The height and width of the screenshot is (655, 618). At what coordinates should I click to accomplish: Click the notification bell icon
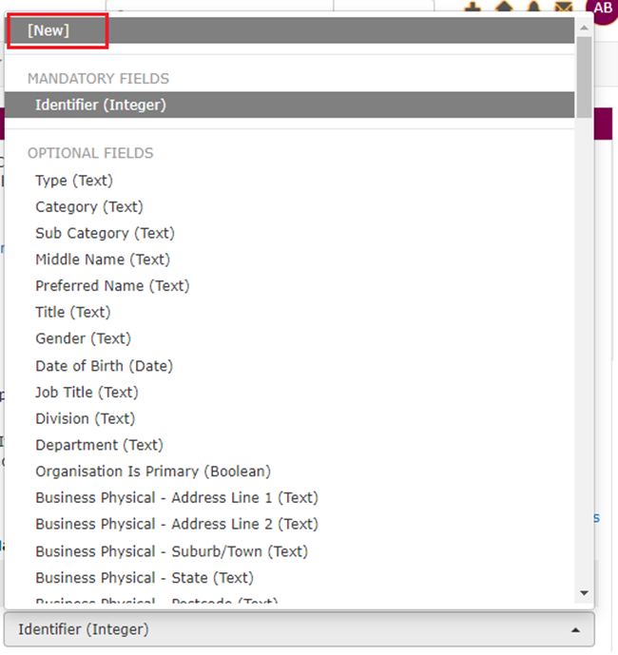(x=533, y=8)
